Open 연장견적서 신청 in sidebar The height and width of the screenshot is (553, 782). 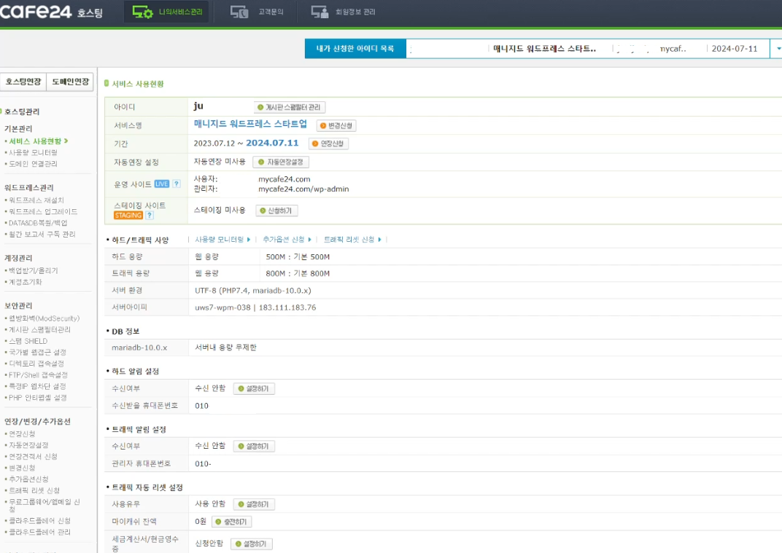point(33,457)
